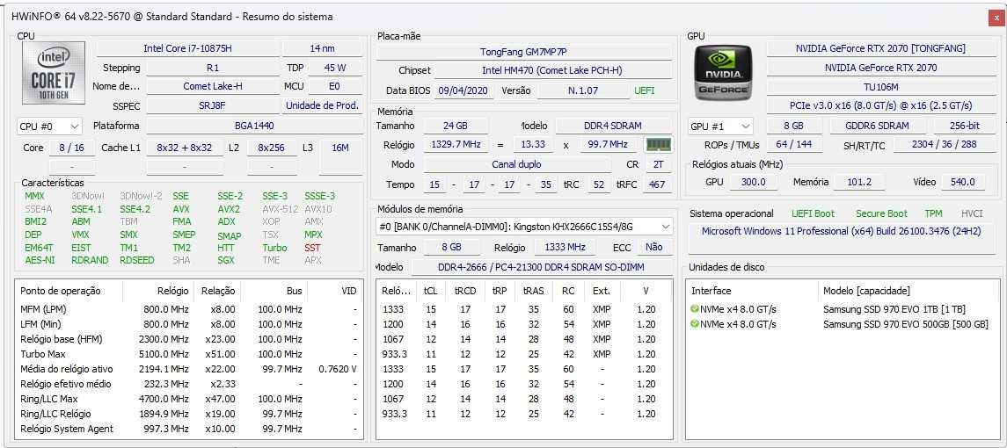Click the 24 GB memory size field
Screen dimensions: 1007x448
click(456, 126)
